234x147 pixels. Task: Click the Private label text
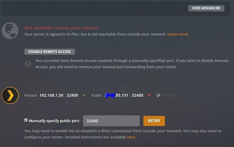click(31, 96)
